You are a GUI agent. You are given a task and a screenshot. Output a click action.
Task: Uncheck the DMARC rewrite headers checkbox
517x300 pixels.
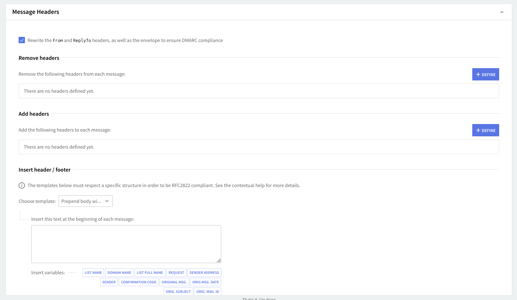[22, 40]
